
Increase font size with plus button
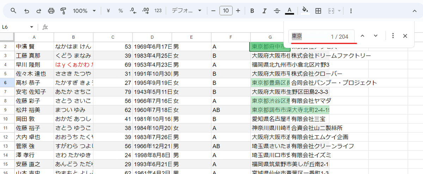tap(238, 11)
